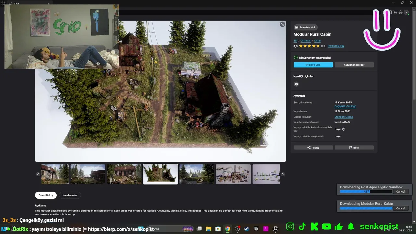Select the lake and boat thumbnail
The width and height of the screenshot is (416, 234).
coord(197,174)
